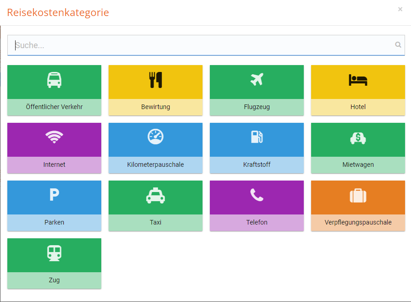The height and width of the screenshot is (302, 411).
Task: Select the rental car Mietwagen icon
Action: (358, 137)
